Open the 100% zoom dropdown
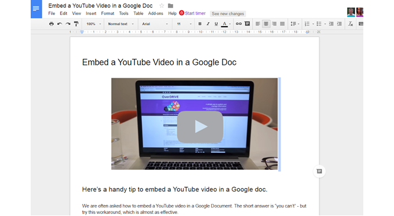394x216 pixels. 93,24
